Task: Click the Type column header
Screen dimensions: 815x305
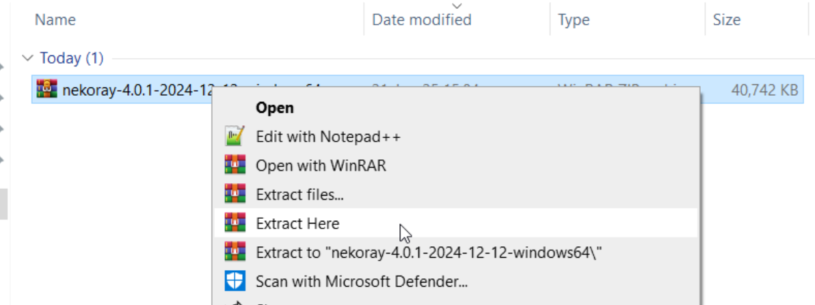Action: [x=573, y=21]
